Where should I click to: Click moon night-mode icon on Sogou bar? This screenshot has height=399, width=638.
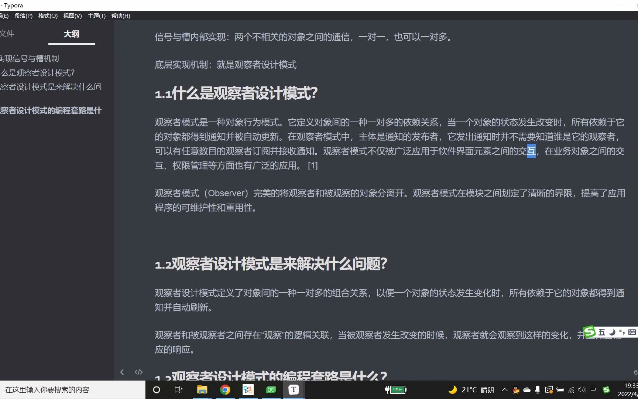pyautogui.click(x=612, y=332)
